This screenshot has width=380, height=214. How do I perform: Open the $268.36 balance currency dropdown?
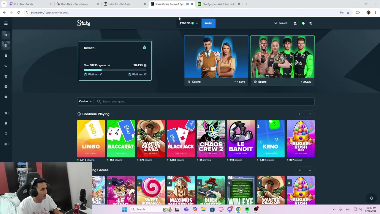(189, 23)
